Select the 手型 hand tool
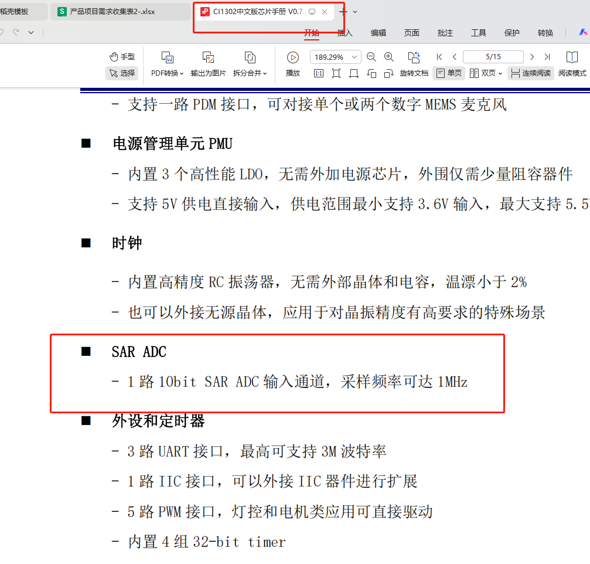 (x=121, y=56)
